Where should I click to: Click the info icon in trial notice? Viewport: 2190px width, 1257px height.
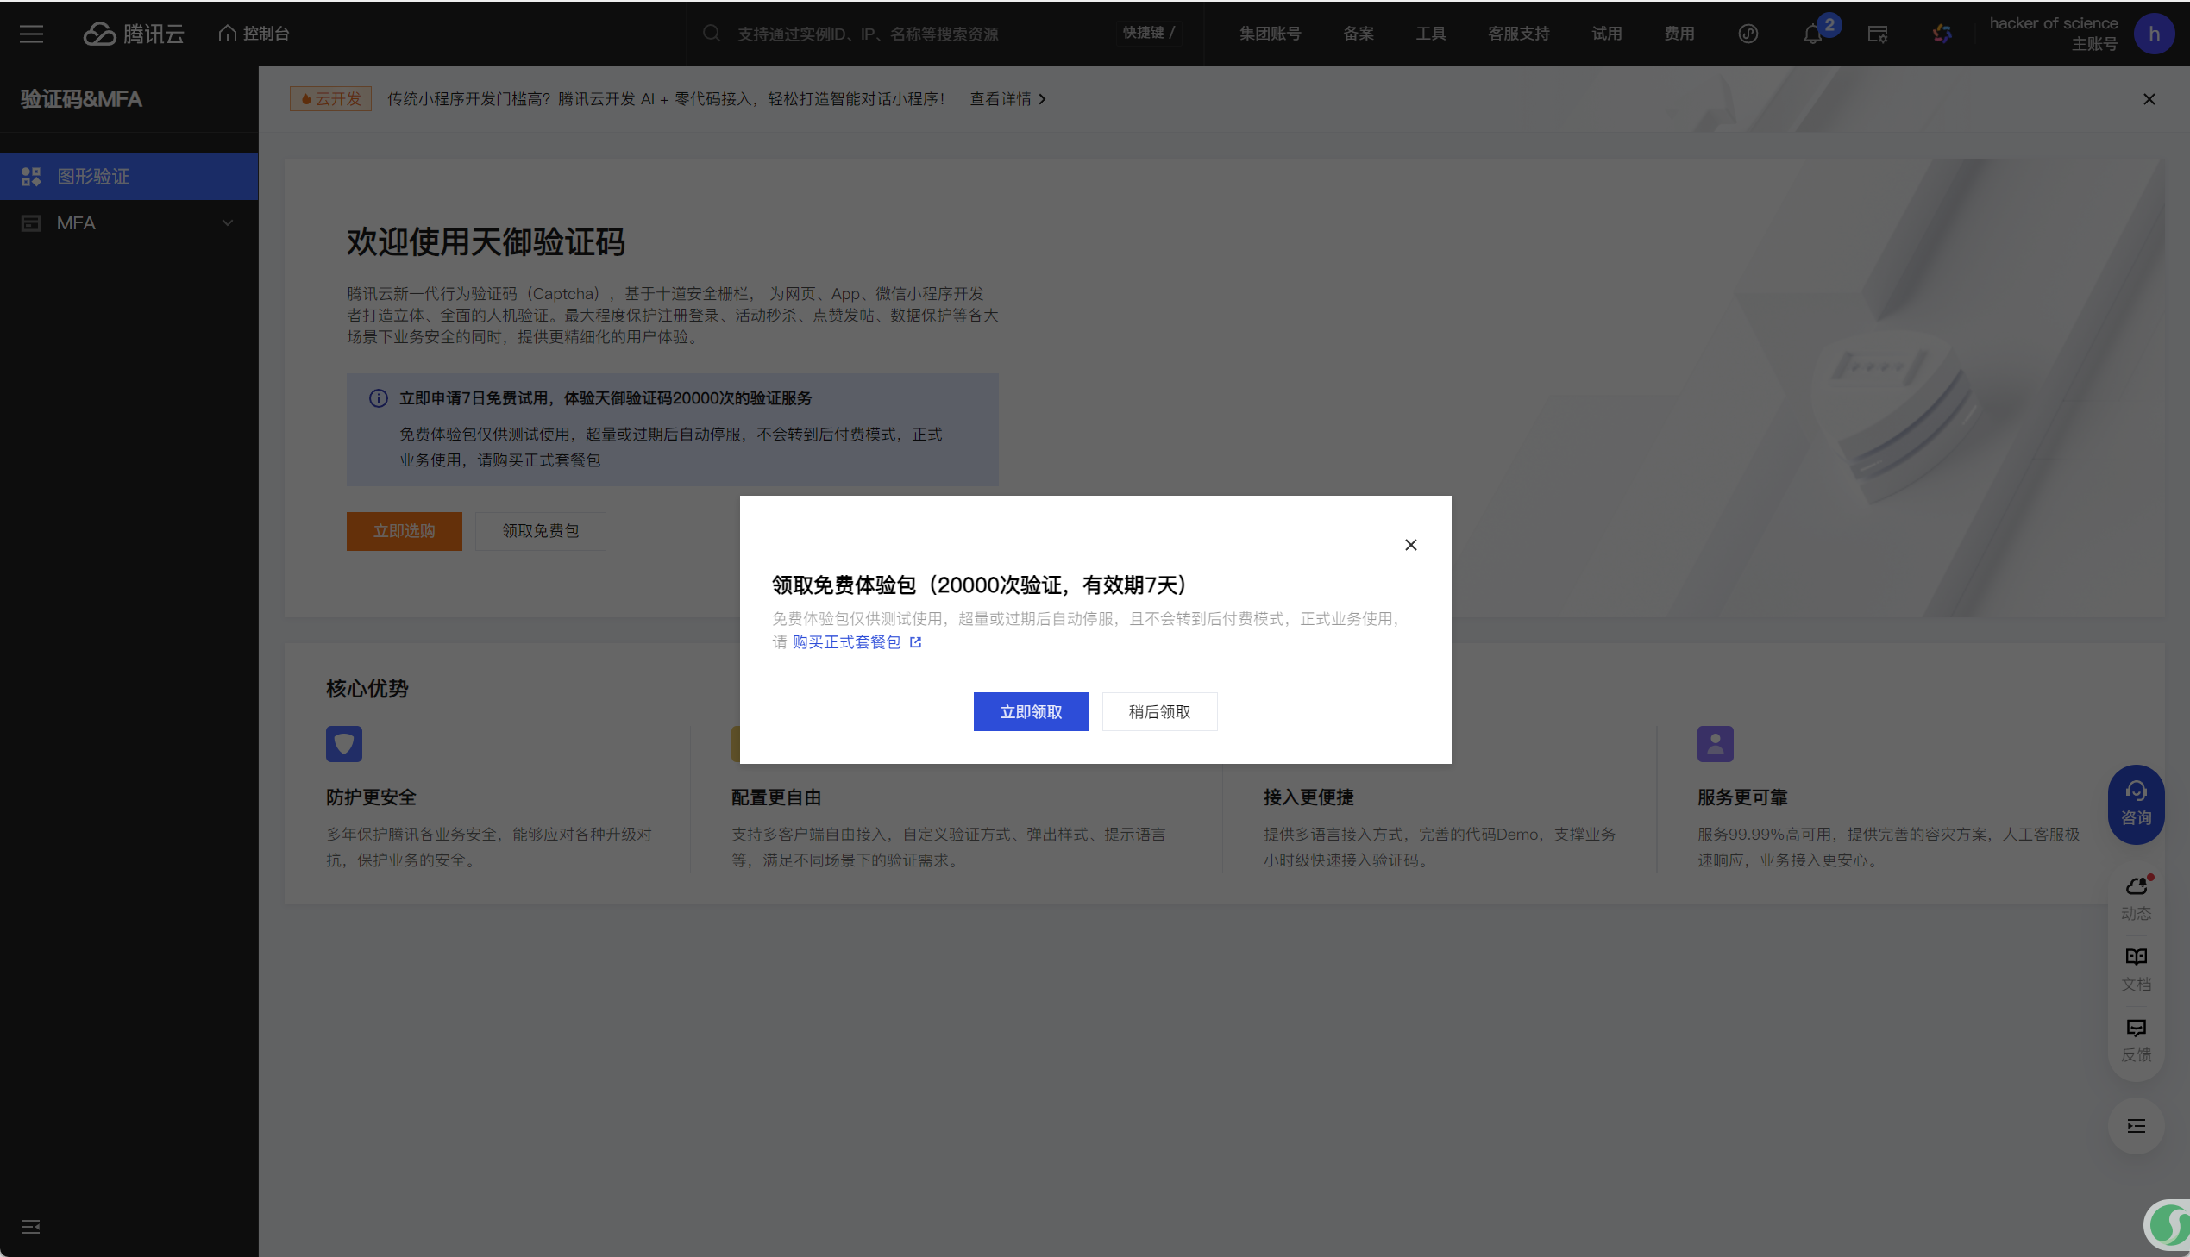(379, 398)
